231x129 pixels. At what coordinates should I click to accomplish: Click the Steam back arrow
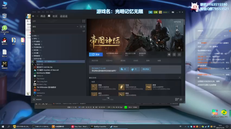pos(33,16)
